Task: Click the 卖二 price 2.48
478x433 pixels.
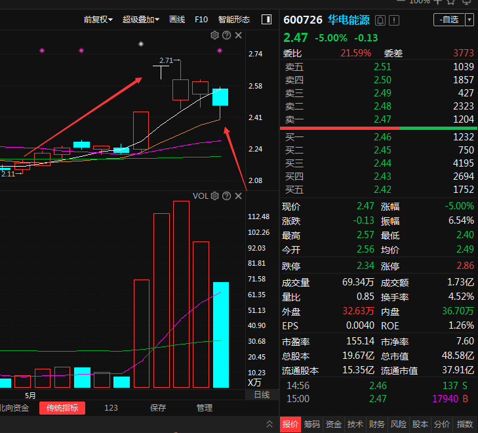Action: [382, 106]
